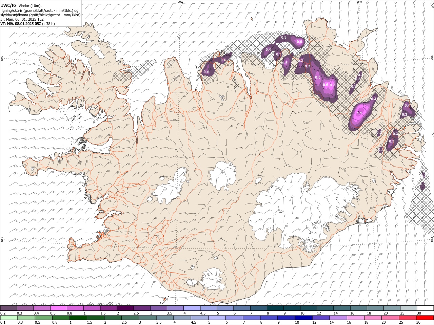Click the pale green 0.1 swatch in bottom legend
The height and width of the screenshot is (325, 434).
[x=9, y=318]
